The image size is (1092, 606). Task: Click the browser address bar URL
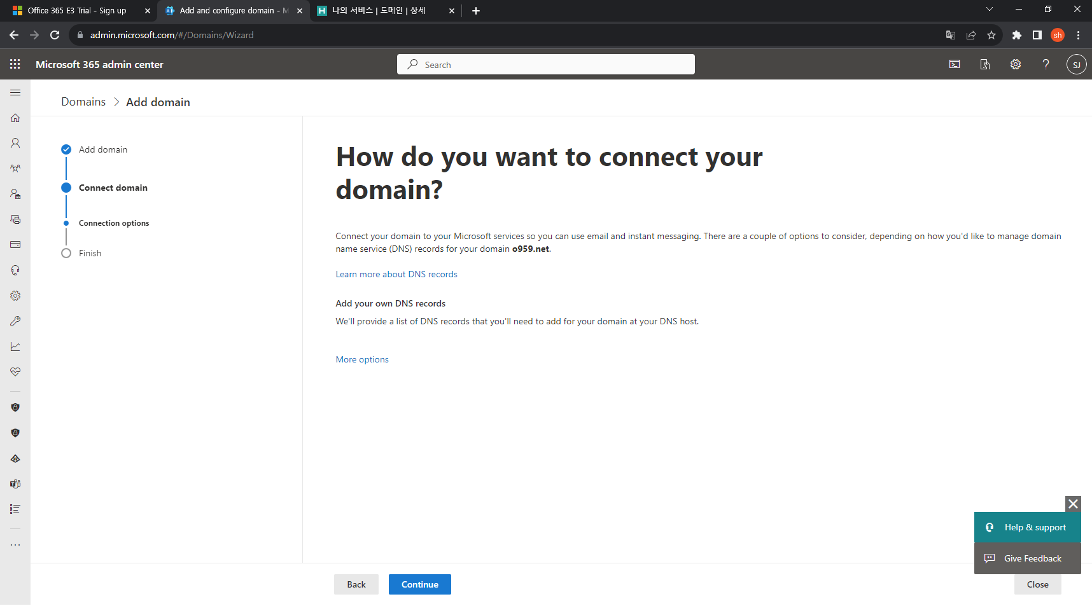[172, 35]
